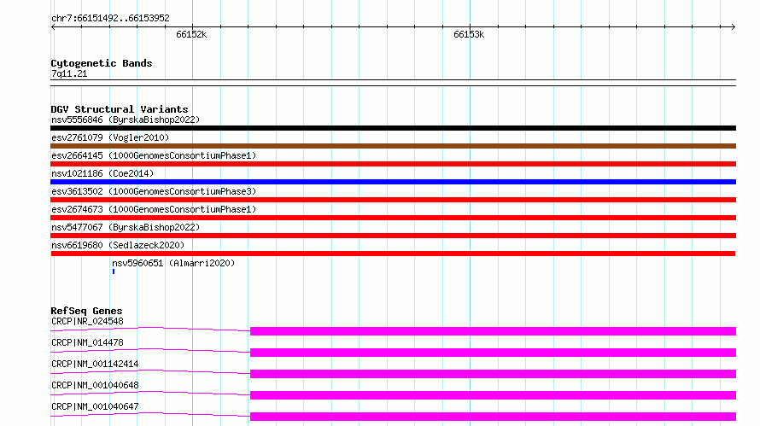760x426 pixels.
Task: Open esv2664145 (1000GenomesConsortiumPhase1) label
Action: click(154, 155)
